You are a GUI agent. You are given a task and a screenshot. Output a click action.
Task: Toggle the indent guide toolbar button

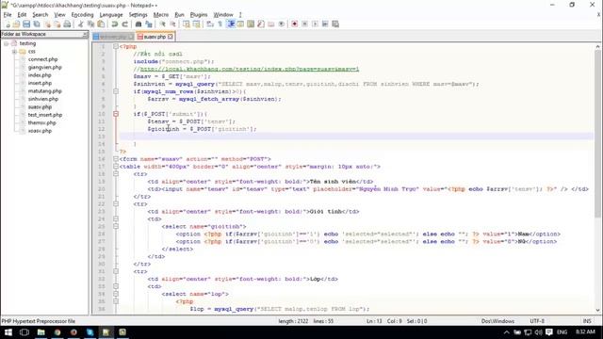(x=231, y=24)
